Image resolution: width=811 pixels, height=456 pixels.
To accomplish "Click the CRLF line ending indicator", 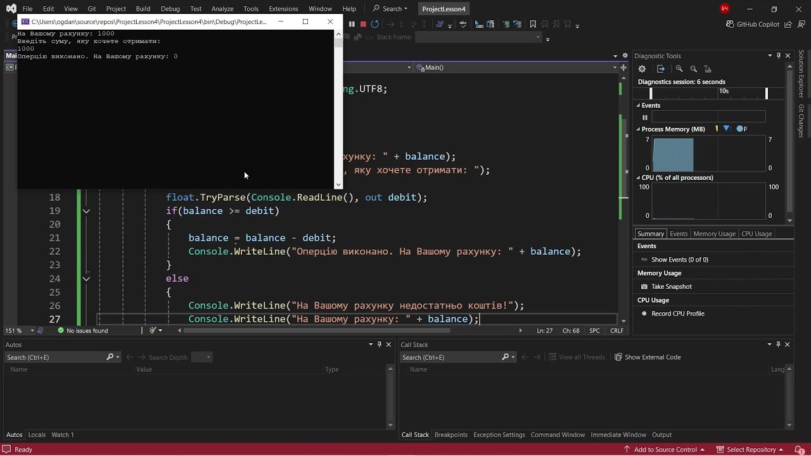I will tap(616, 331).
